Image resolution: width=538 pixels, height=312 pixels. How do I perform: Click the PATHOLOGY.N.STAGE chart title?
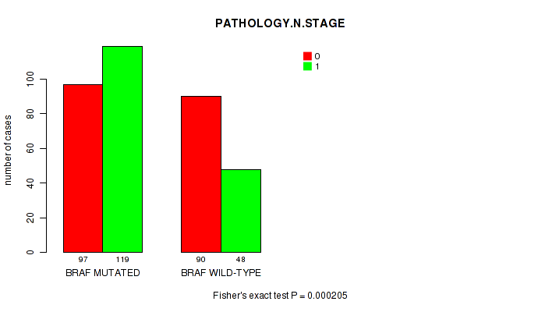280,23
